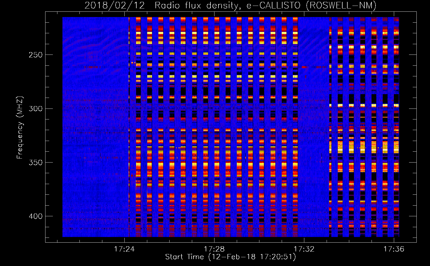Click the "Start Time (12-Feb-18 17:20:51)" label
This screenshot has width=430, height=266.
coord(230,257)
